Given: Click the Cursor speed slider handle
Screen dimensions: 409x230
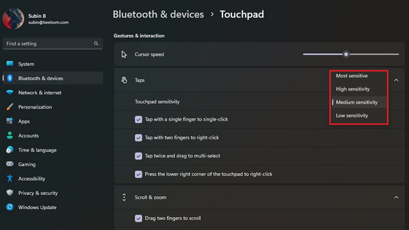Looking at the screenshot, I should [x=346, y=54].
